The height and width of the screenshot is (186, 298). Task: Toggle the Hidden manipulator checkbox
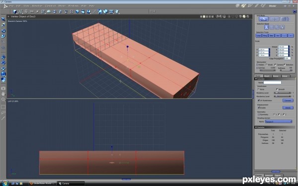click(257, 64)
